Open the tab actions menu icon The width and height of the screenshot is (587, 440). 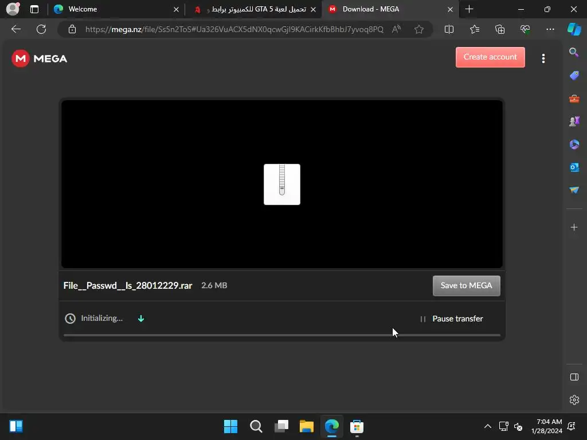pos(34,9)
